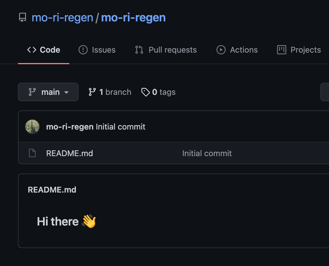Open the bold mo-ri-regen repository link
This screenshot has height=266, width=329.
click(x=133, y=18)
